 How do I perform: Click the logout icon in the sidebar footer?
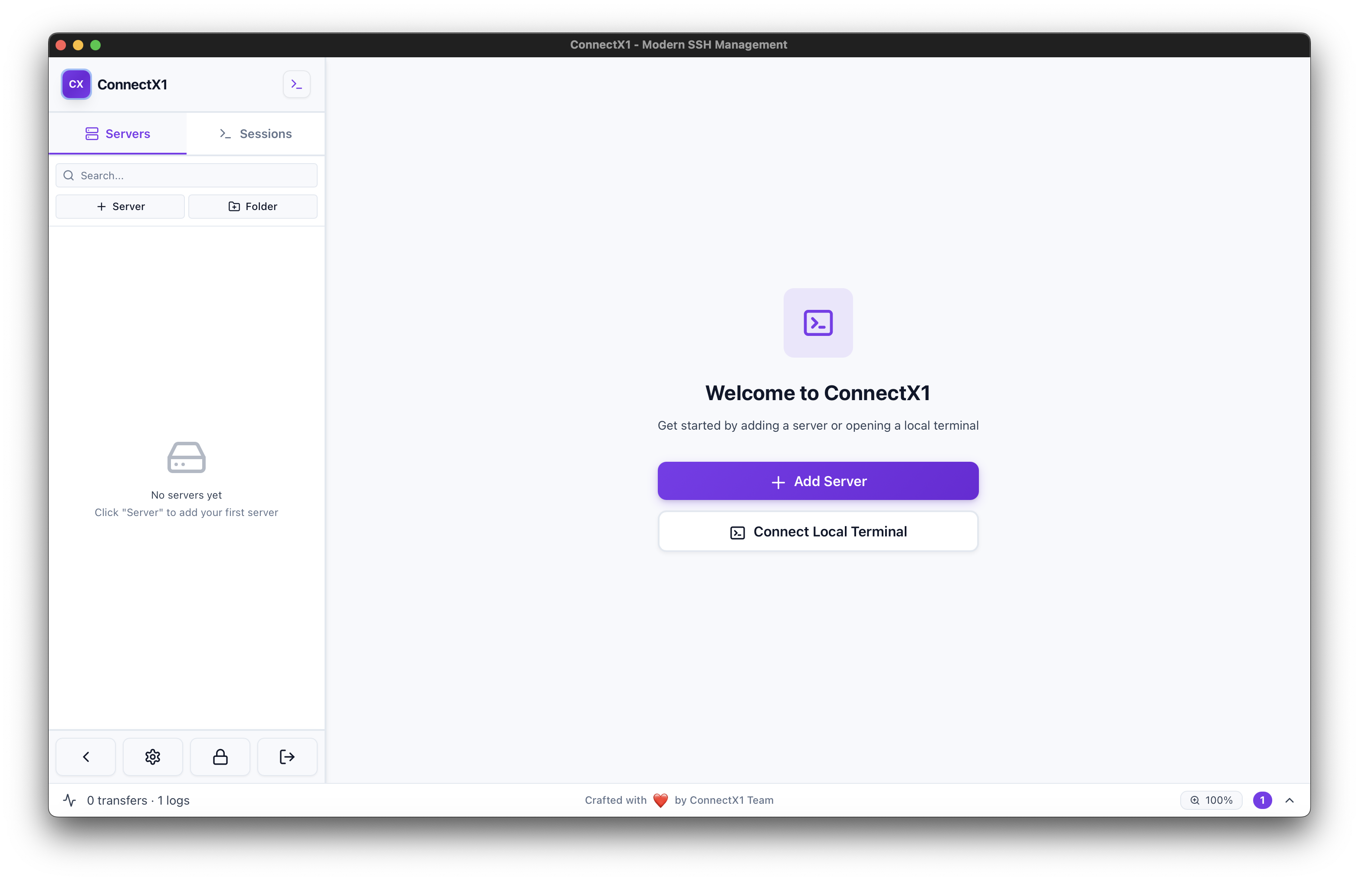[x=287, y=756]
